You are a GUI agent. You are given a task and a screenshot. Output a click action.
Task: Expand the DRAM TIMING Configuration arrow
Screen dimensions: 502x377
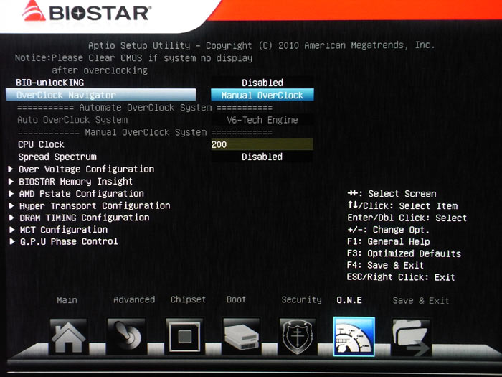(11, 218)
